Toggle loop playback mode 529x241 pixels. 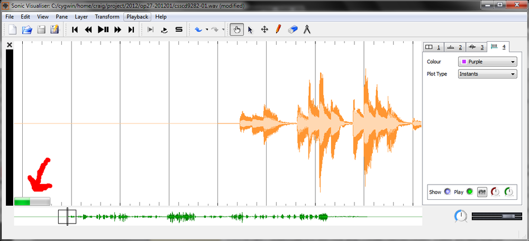(x=164, y=30)
